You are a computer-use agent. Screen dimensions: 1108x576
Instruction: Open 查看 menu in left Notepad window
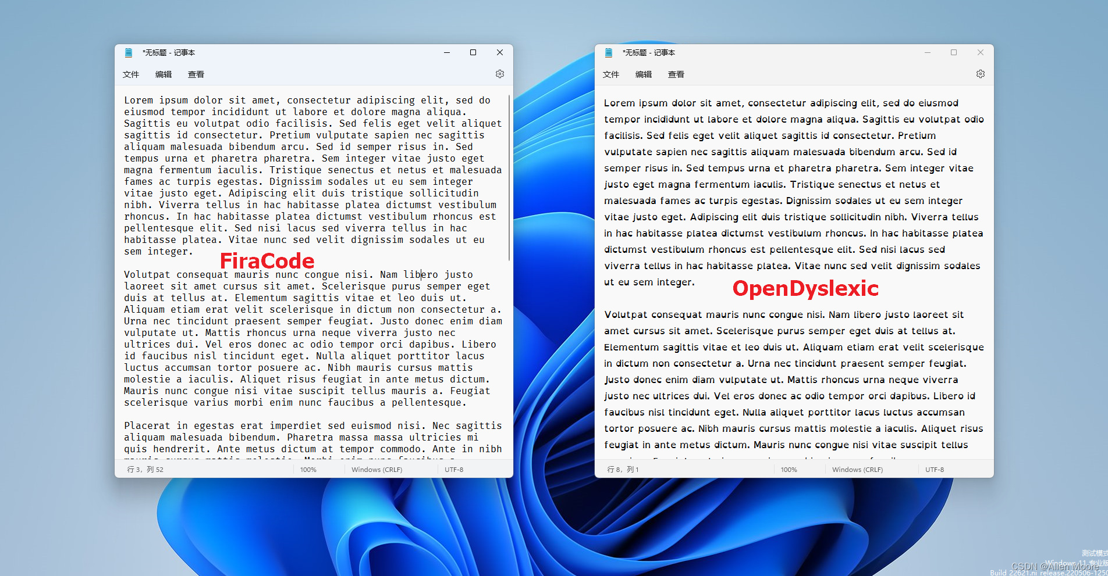(x=196, y=74)
